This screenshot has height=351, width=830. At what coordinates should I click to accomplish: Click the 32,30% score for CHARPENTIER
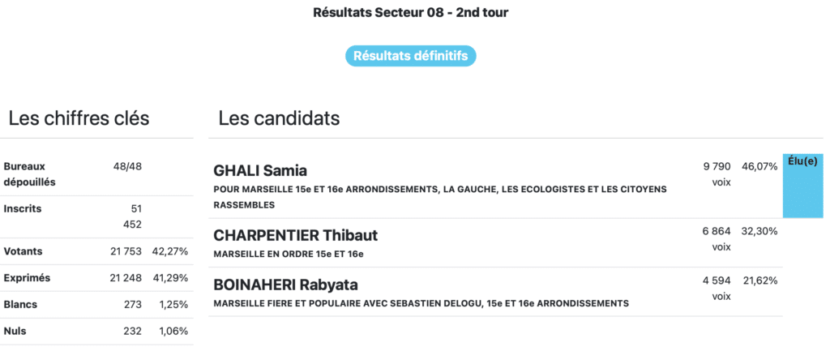[x=759, y=231]
